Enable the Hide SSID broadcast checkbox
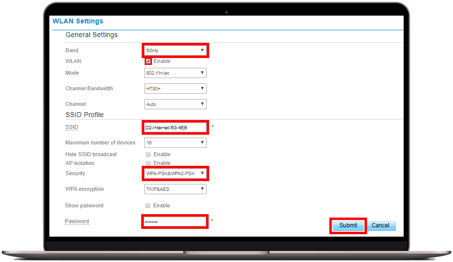The image size is (453, 262). point(148,154)
